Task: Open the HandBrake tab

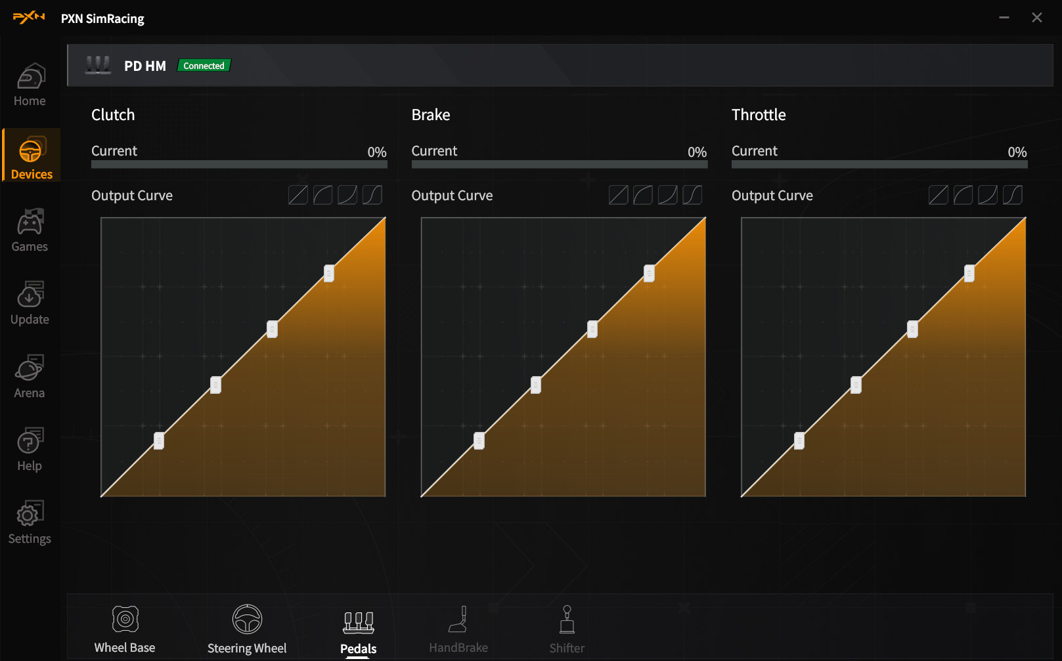Action: click(x=458, y=629)
